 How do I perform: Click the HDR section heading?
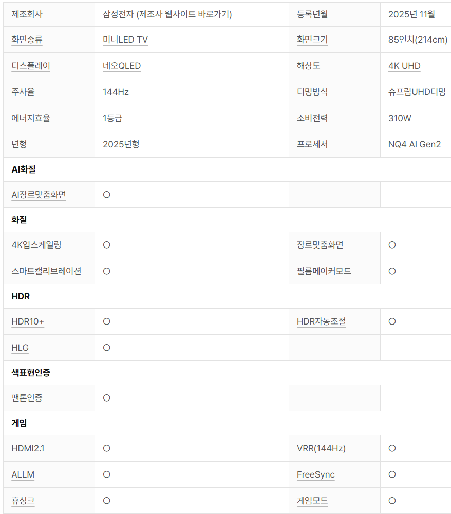21,296
